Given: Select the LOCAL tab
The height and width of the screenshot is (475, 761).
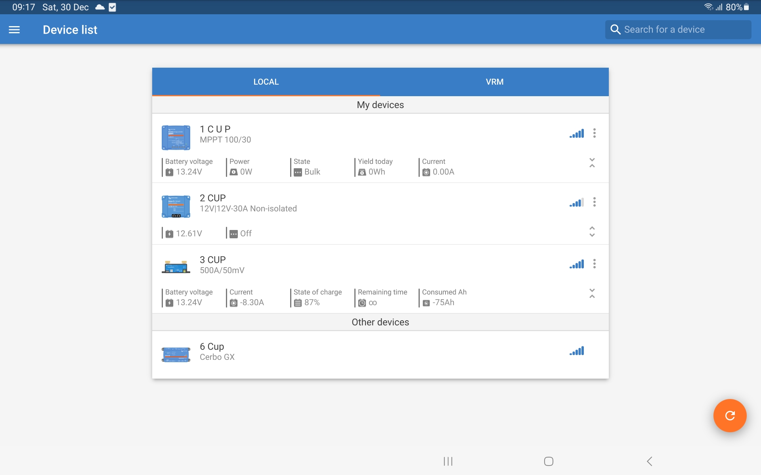Looking at the screenshot, I should [266, 82].
